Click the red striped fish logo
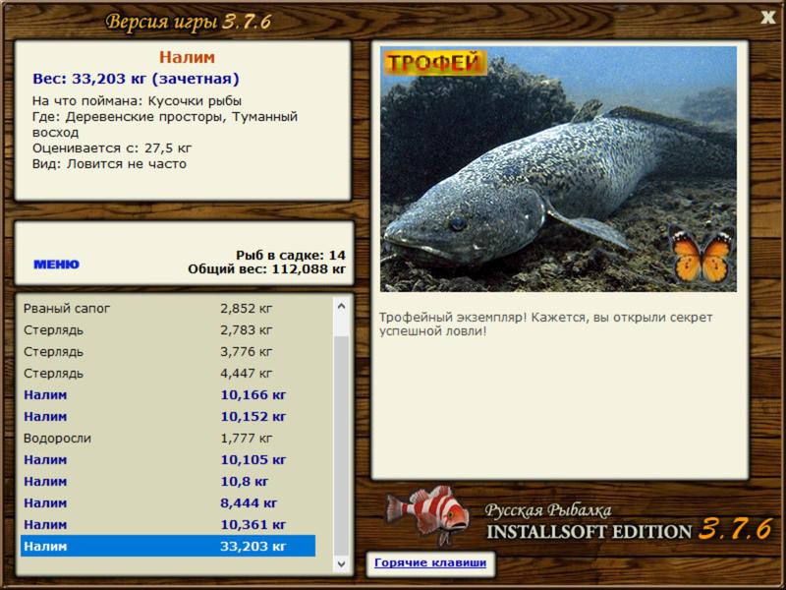786x590 pixels. click(x=427, y=513)
